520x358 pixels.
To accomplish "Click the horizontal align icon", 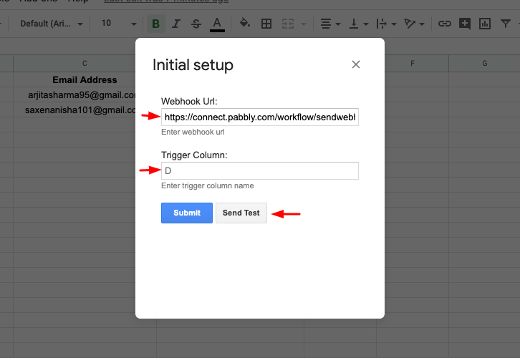I will [326, 24].
